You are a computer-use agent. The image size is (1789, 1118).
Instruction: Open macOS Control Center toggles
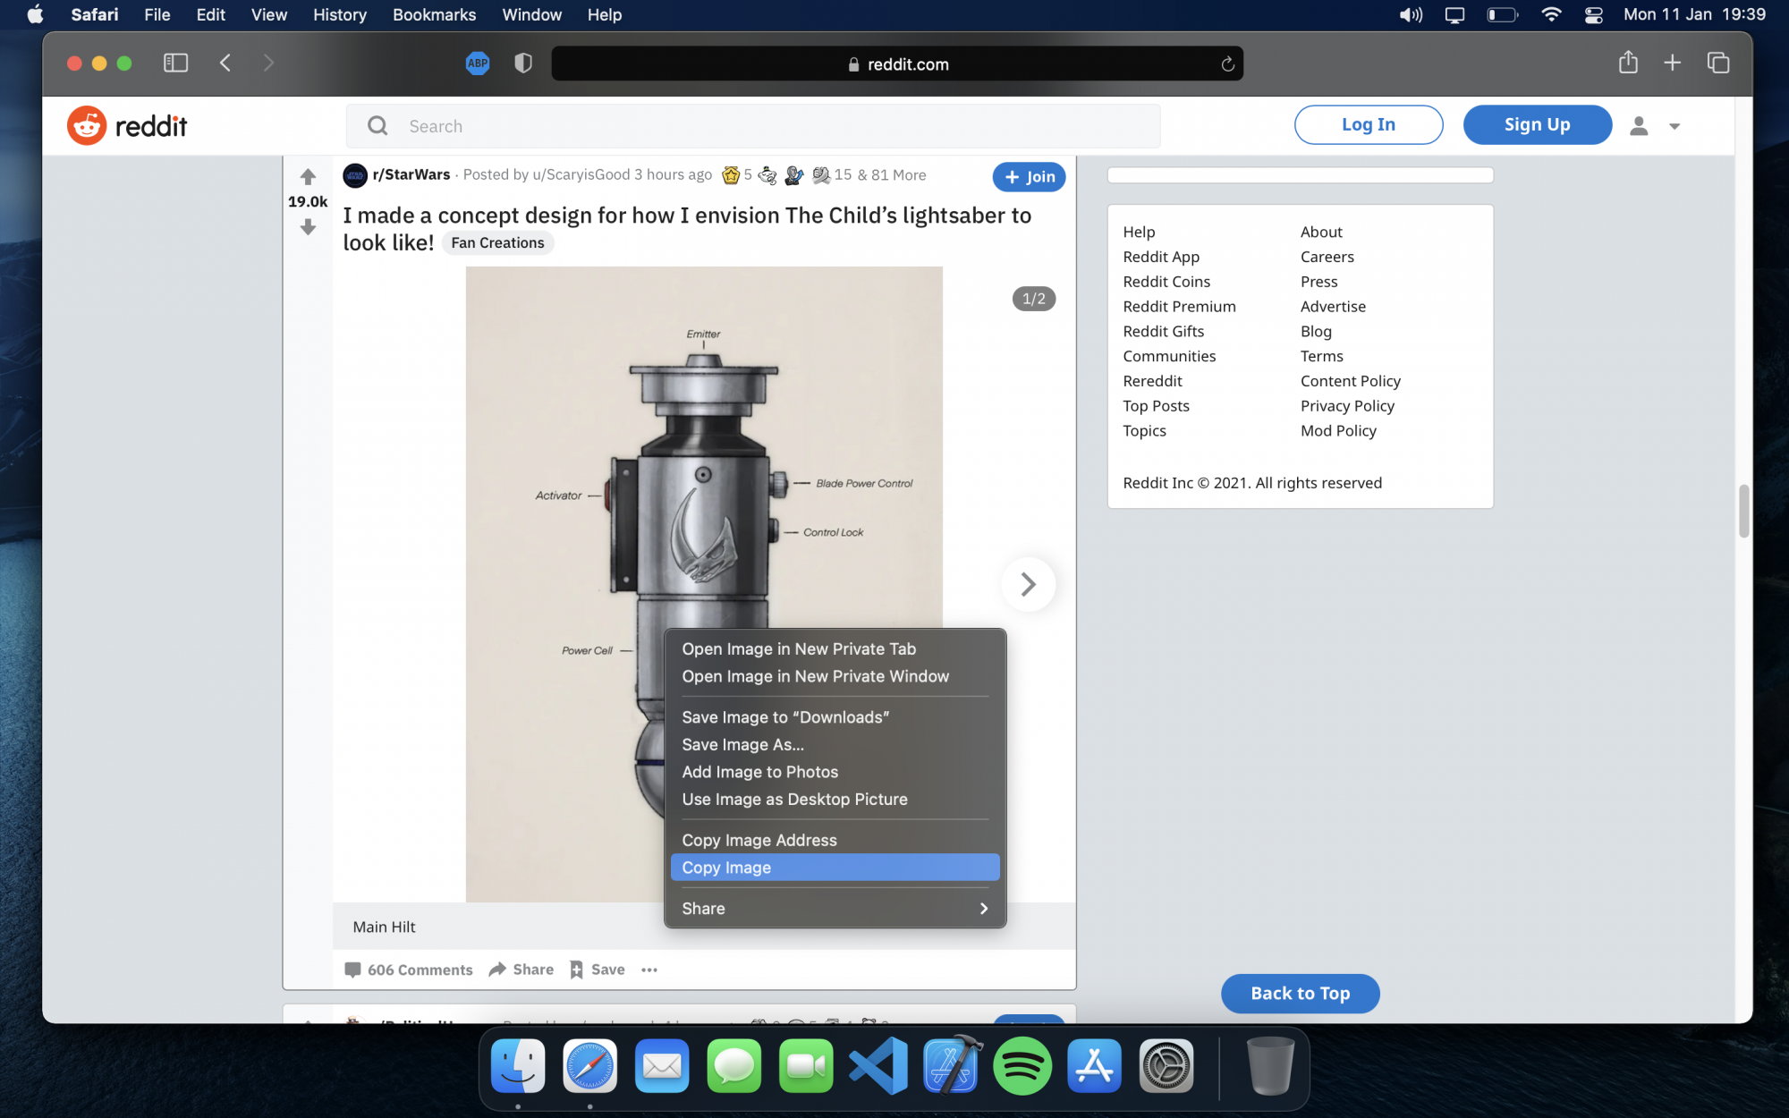click(1593, 15)
